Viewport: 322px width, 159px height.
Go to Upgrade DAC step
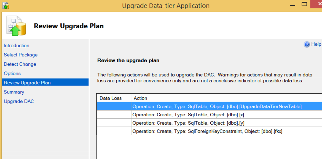[19, 101]
